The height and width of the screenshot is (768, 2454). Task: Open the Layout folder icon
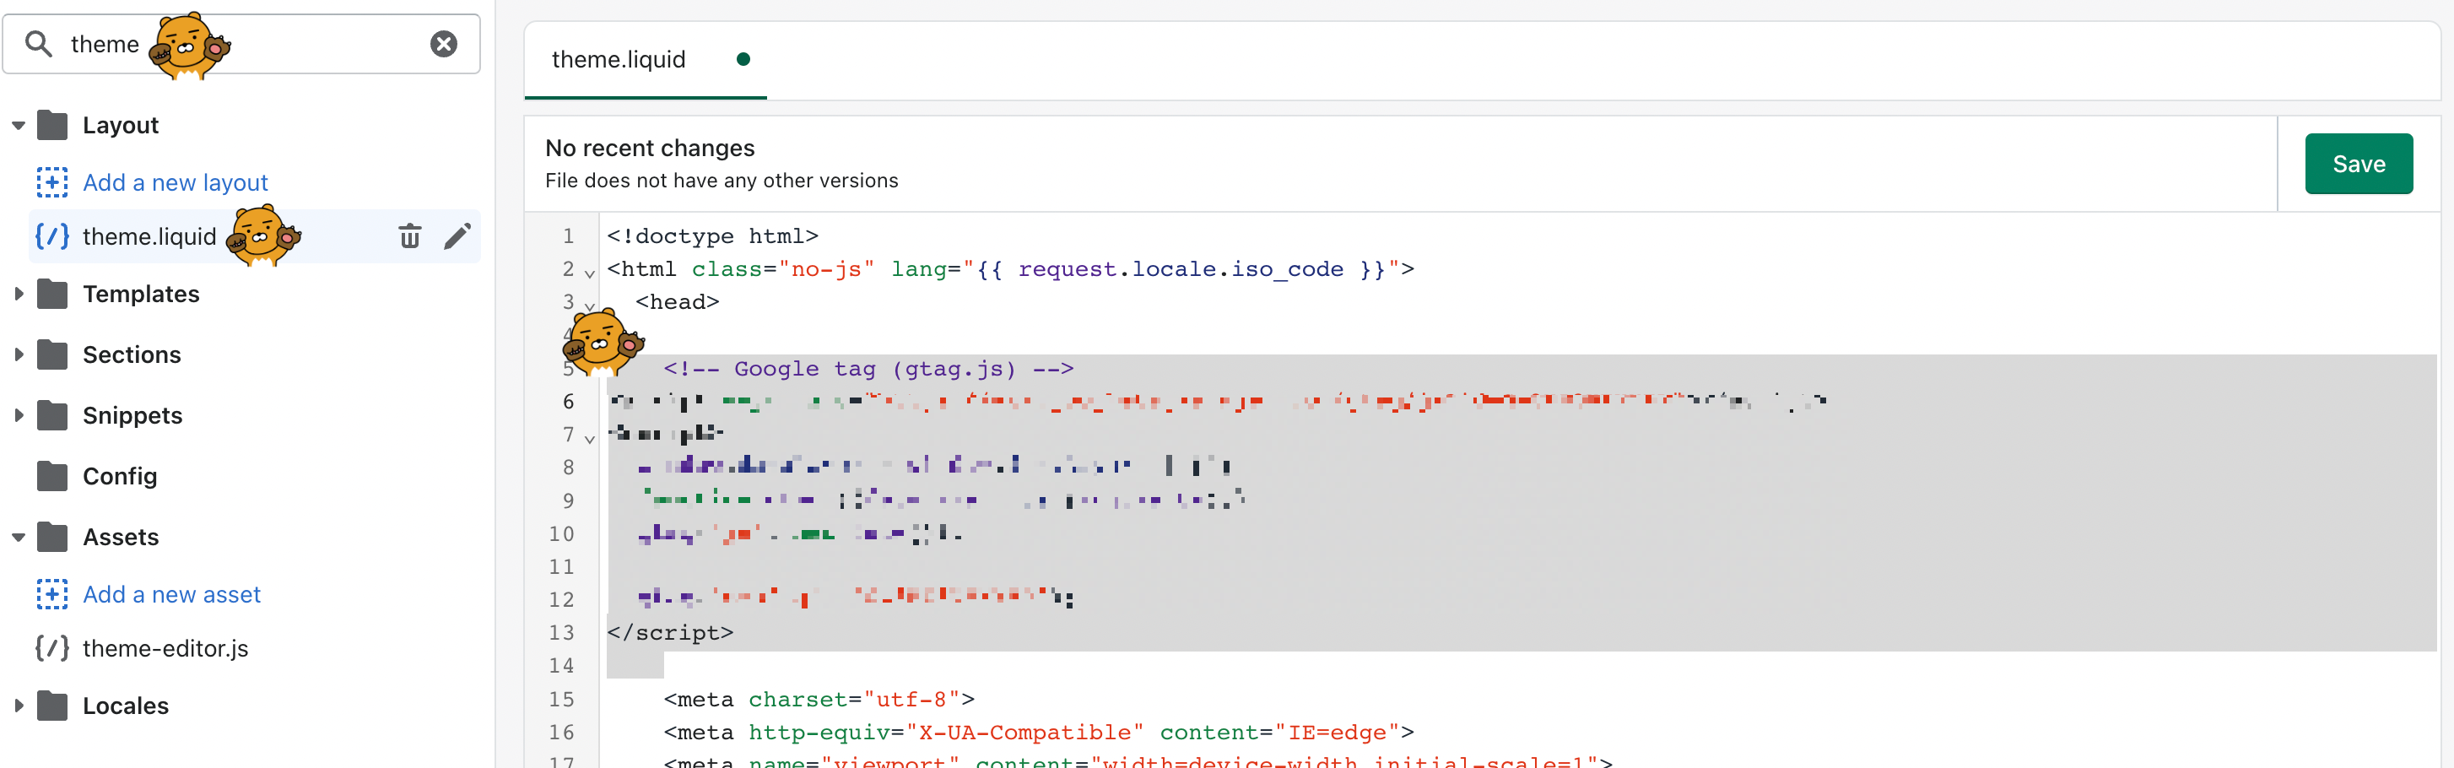[x=52, y=125]
